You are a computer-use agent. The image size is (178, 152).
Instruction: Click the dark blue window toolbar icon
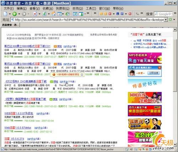(118, 14)
